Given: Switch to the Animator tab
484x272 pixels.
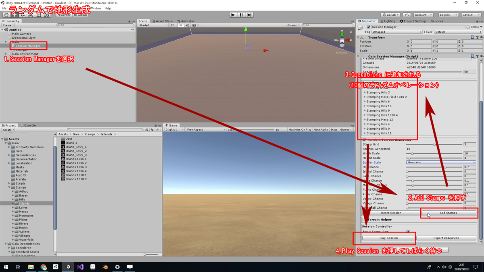Looking at the screenshot, I should click(186, 21).
